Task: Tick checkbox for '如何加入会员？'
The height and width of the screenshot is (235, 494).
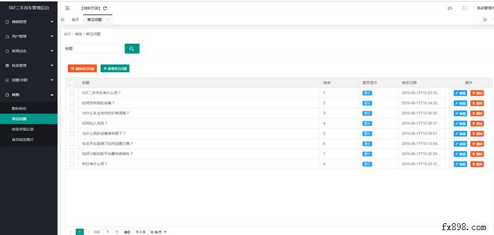Action: pyautogui.click(x=72, y=123)
